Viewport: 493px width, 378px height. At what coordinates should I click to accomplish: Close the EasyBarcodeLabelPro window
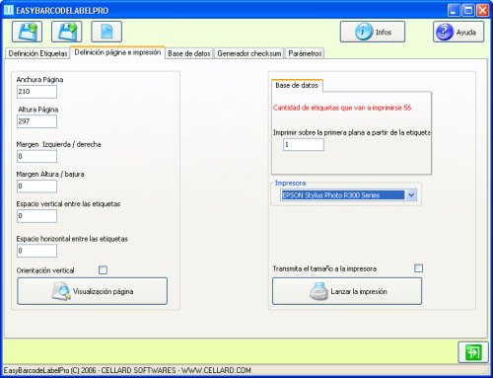tap(482, 11)
